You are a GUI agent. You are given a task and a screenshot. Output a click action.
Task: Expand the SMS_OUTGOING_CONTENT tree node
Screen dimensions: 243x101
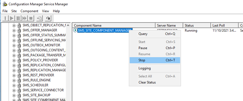pos(14,50)
